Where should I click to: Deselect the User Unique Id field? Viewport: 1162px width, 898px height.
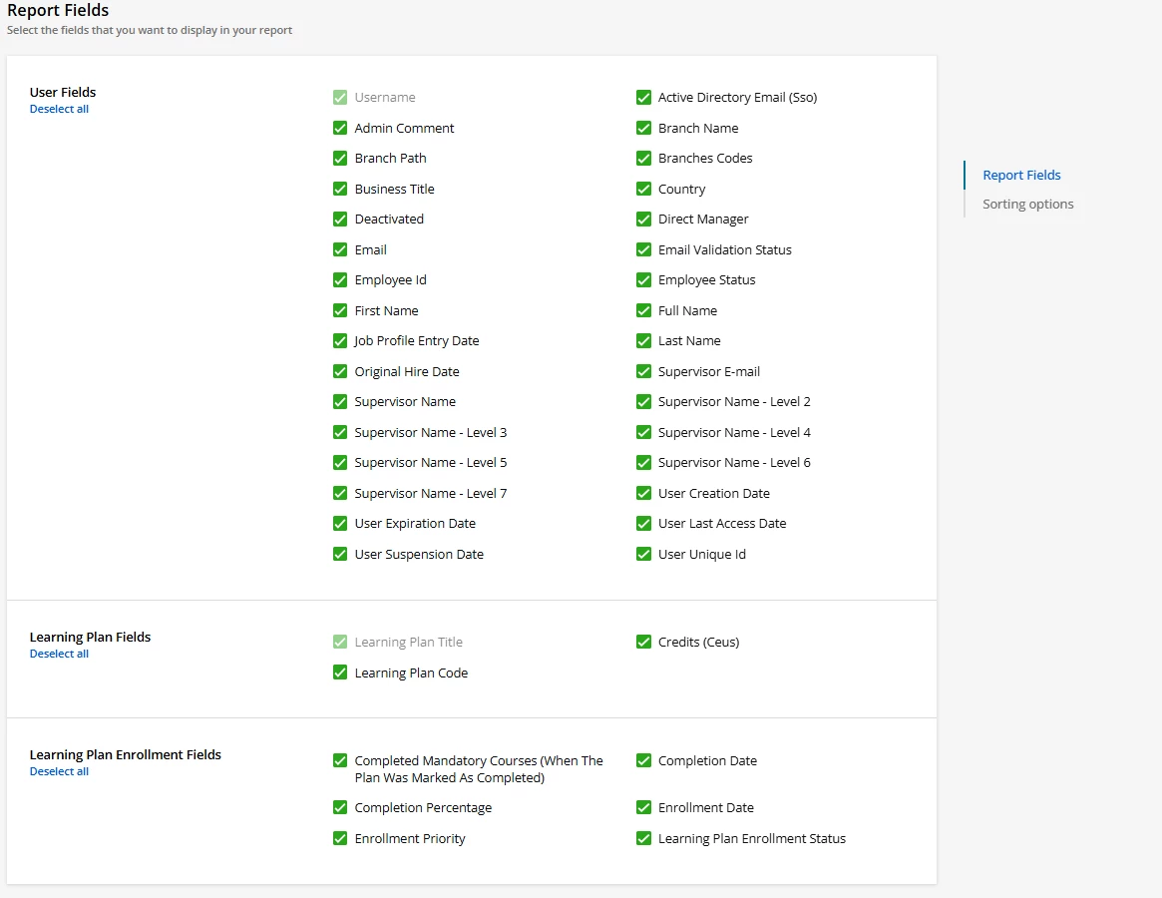[x=643, y=554]
